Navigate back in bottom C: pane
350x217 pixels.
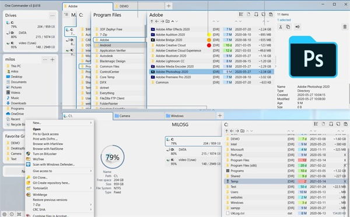pos(232,131)
